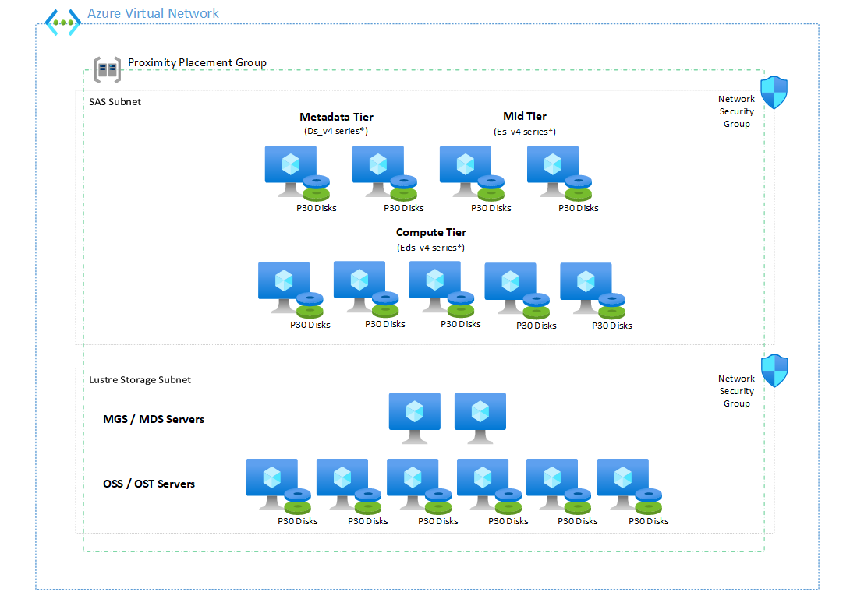Click the 'Mid Tier' heading
Screen dimensions: 850x613
point(525,116)
